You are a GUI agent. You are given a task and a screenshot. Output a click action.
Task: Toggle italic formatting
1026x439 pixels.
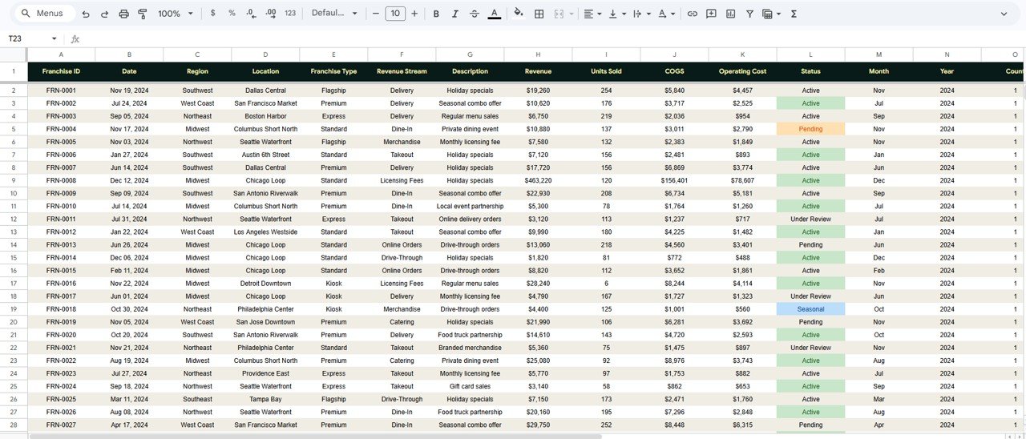[x=455, y=14]
